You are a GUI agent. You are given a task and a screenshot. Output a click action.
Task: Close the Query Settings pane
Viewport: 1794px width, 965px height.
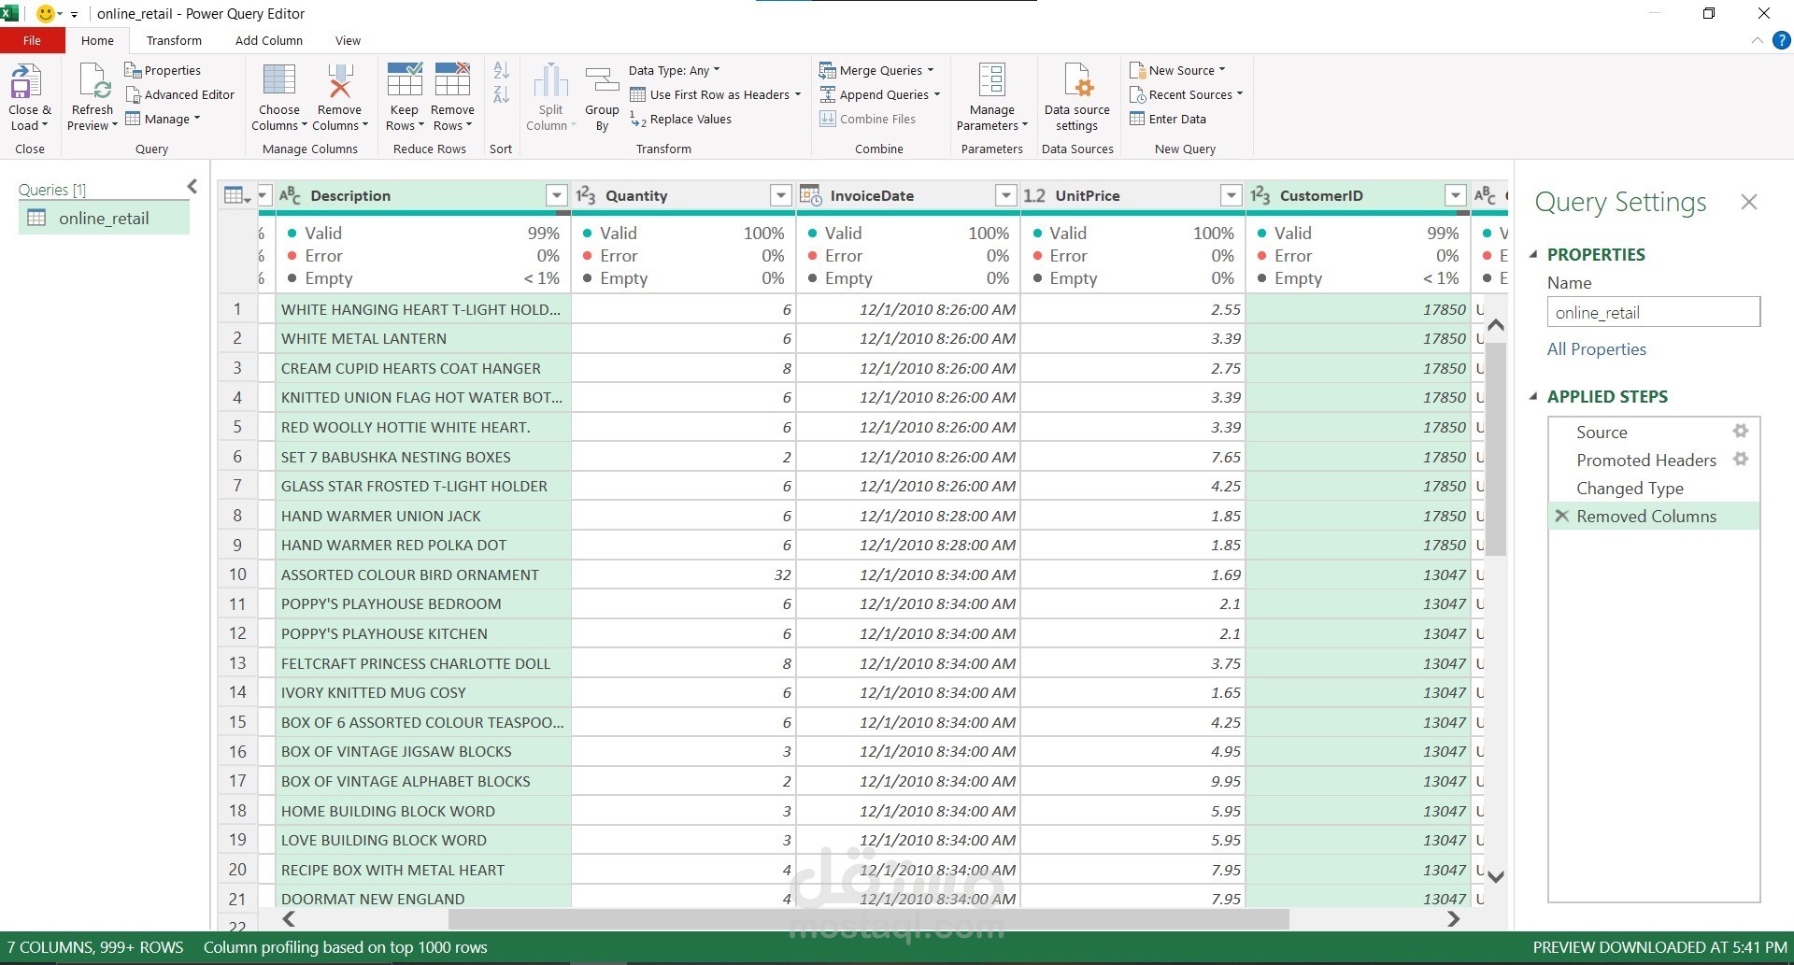coord(1749,202)
